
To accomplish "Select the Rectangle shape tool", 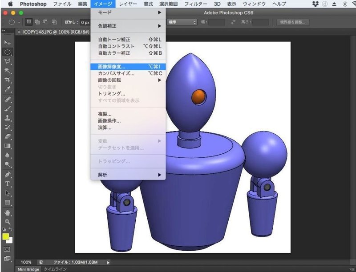I will (x=7, y=202).
